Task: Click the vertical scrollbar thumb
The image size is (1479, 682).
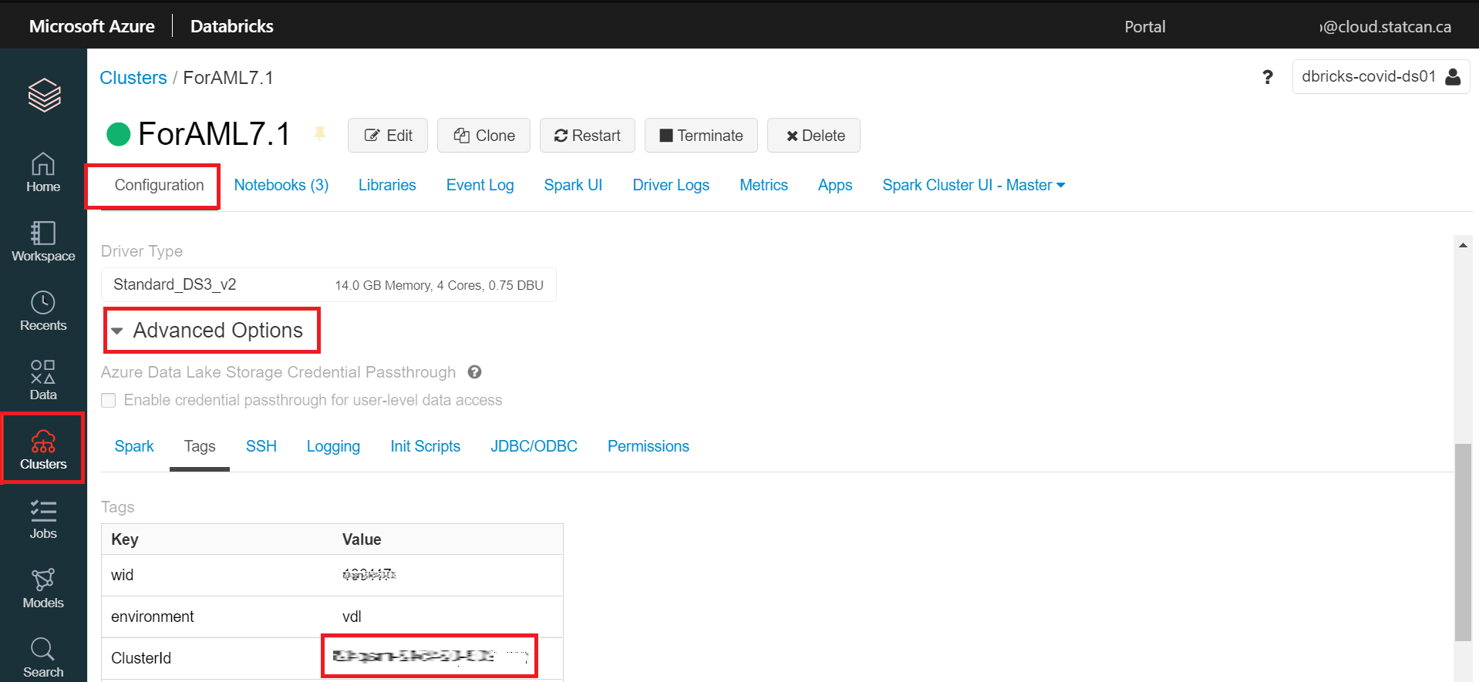Action: (1462, 542)
